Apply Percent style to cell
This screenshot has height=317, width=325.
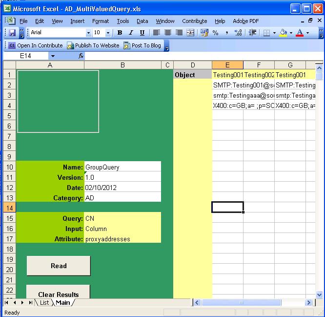click(215, 33)
